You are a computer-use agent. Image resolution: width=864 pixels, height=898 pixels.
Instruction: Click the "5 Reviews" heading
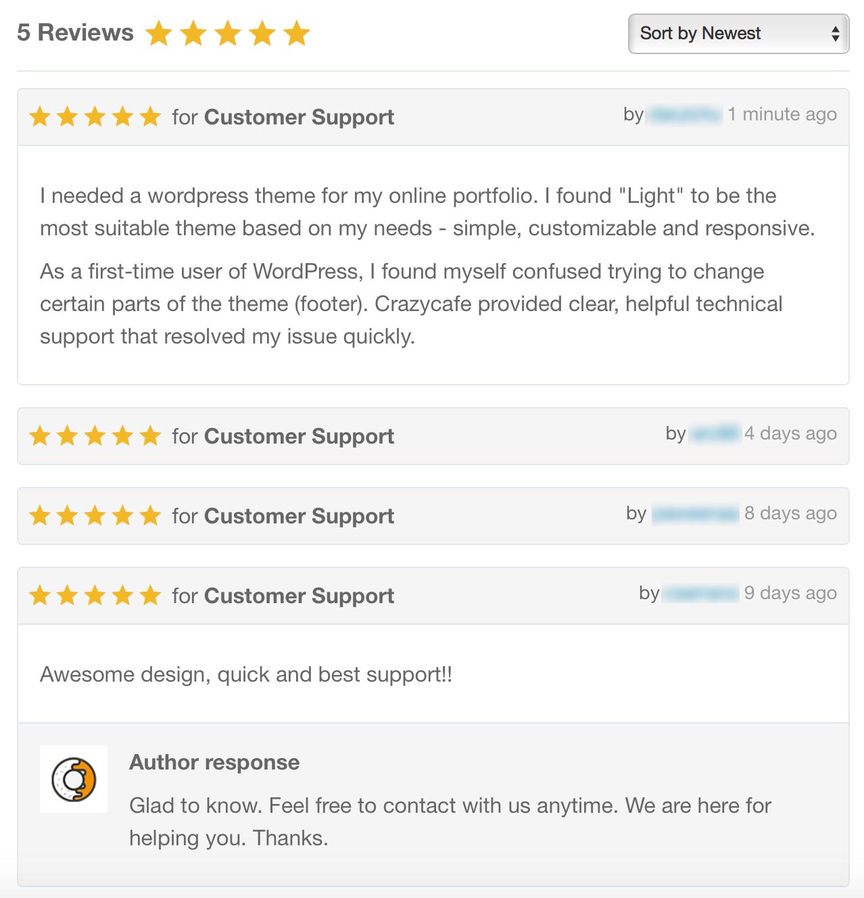click(75, 32)
